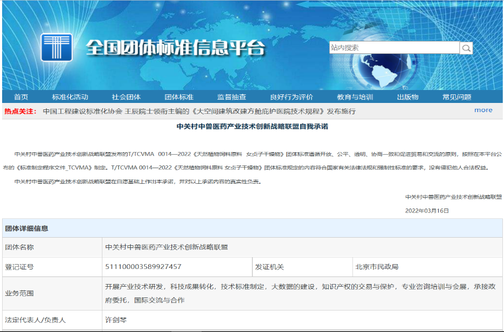
Task: Open the 出版物 menu item
Action: (x=408, y=96)
